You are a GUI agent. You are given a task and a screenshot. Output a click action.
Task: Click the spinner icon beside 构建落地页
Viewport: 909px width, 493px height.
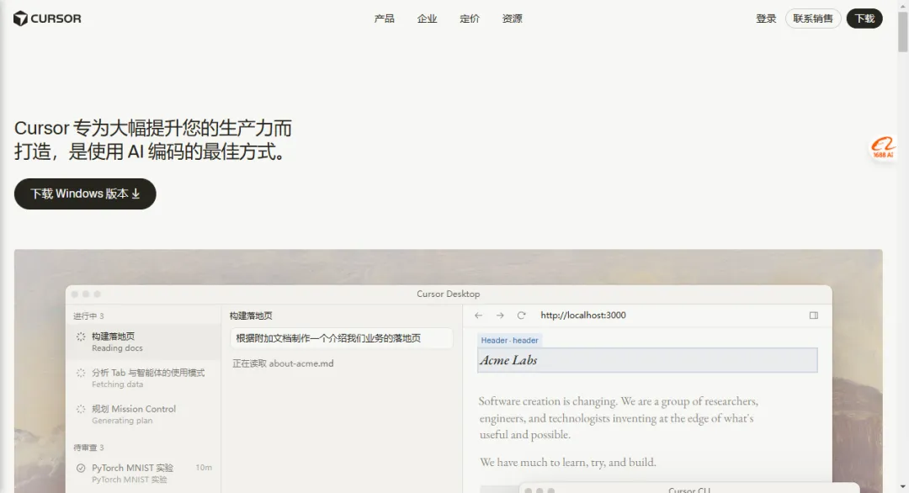point(81,337)
